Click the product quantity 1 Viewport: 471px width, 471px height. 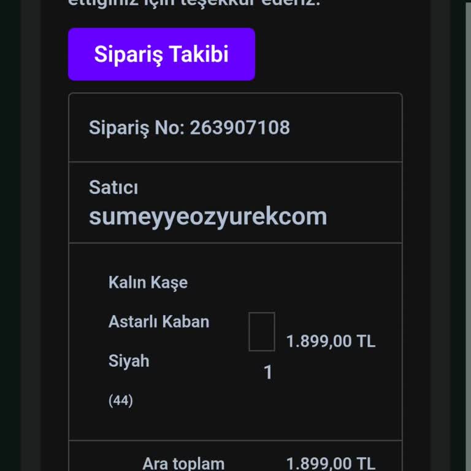[267, 372]
